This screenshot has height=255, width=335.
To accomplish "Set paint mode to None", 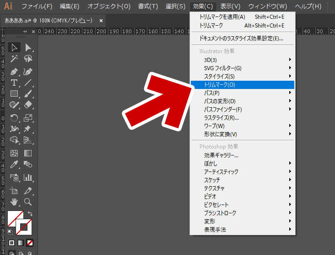I will tap(30, 243).
